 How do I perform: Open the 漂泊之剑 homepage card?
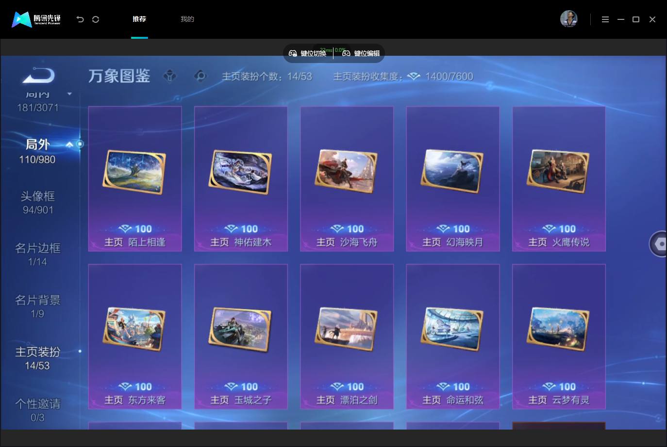pyautogui.click(x=347, y=336)
